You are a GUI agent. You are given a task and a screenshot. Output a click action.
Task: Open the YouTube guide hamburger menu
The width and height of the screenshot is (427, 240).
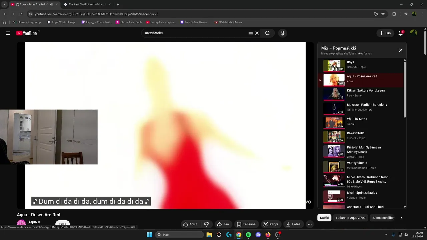(8, 33)
